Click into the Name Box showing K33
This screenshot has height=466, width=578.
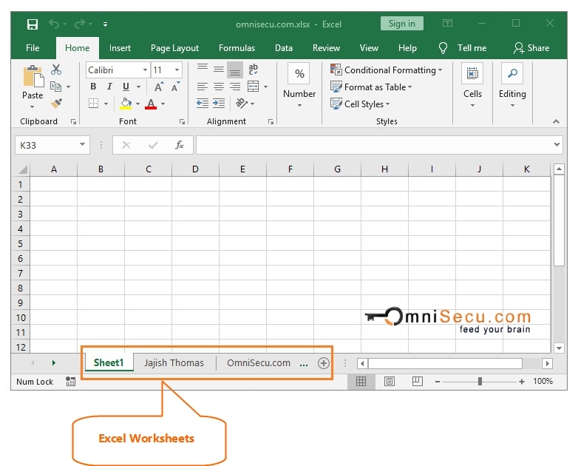tap(44, 146)
